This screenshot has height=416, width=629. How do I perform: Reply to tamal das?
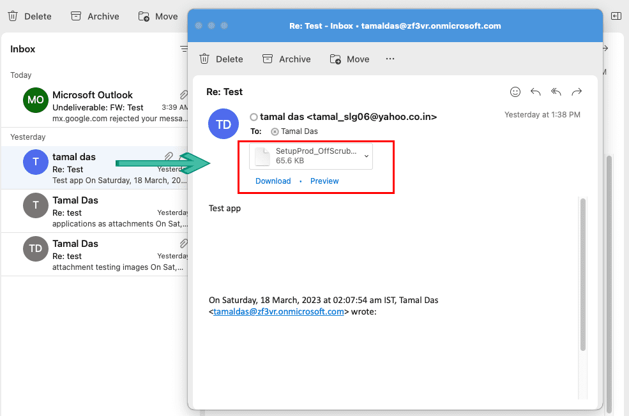click(535, 92)
